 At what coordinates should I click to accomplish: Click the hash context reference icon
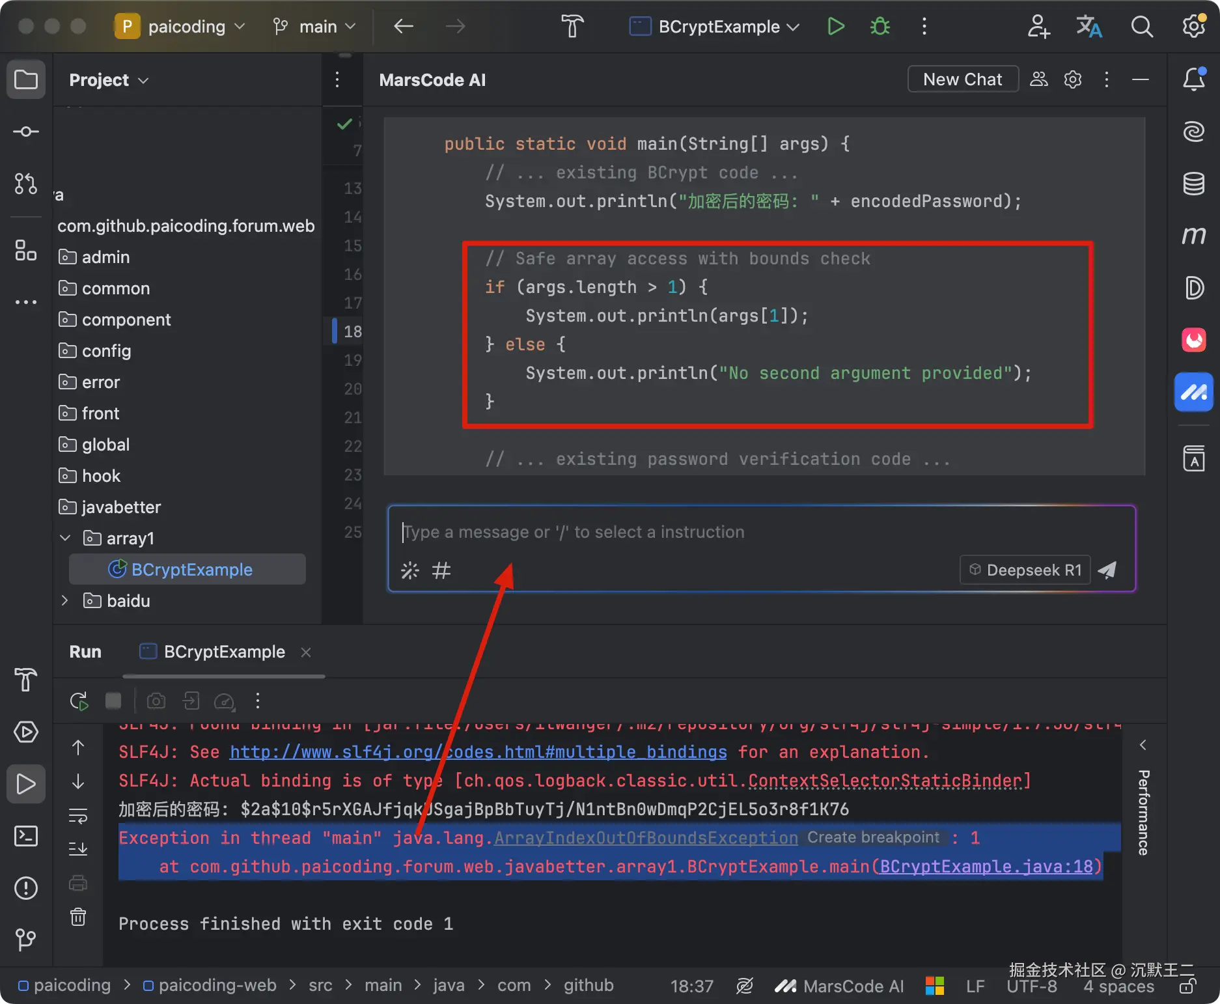point(441,570)
